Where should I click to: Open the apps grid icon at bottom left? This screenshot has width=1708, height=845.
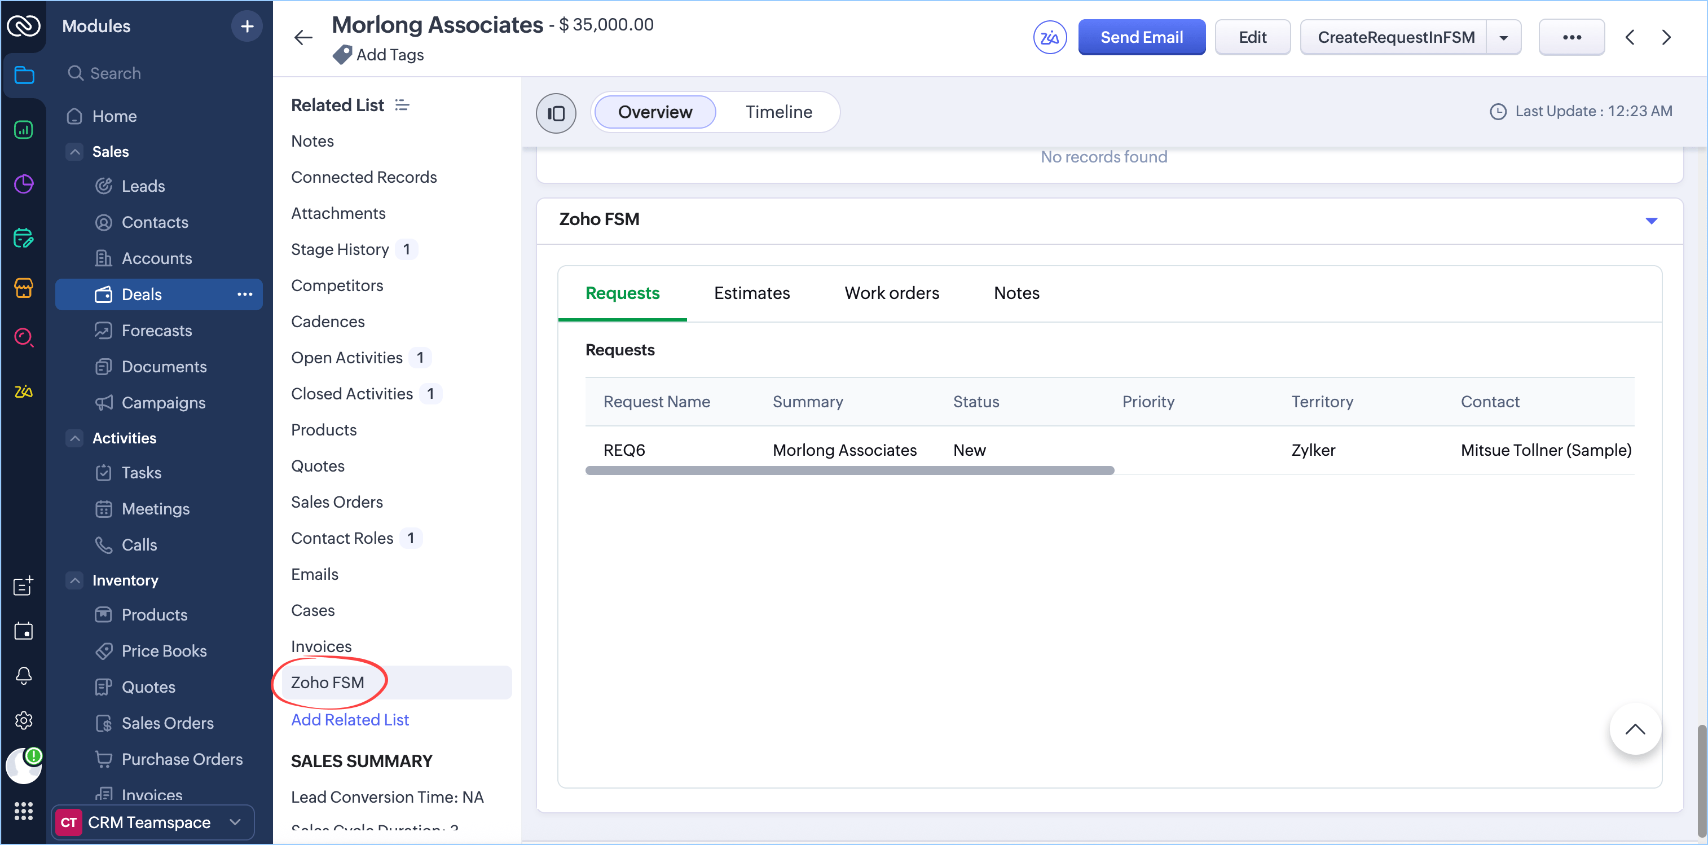point(23,811)
